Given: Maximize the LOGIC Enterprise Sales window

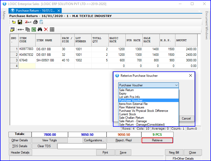Looking at the screenshot, I should click(x=192, y=4).
